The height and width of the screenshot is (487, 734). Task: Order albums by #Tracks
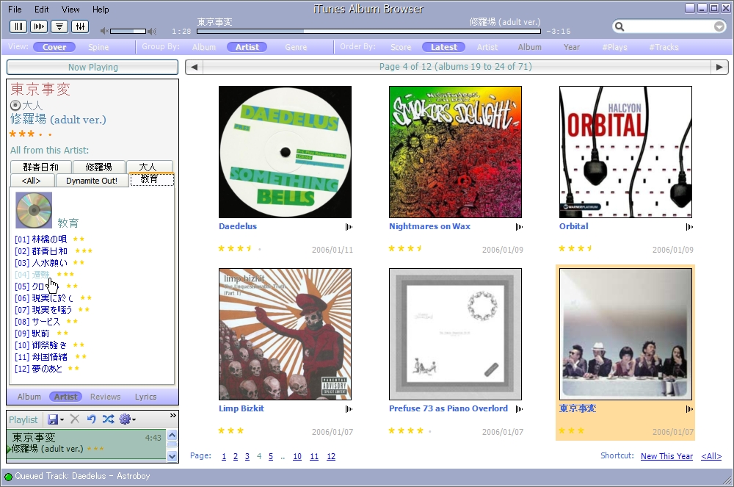664,47
